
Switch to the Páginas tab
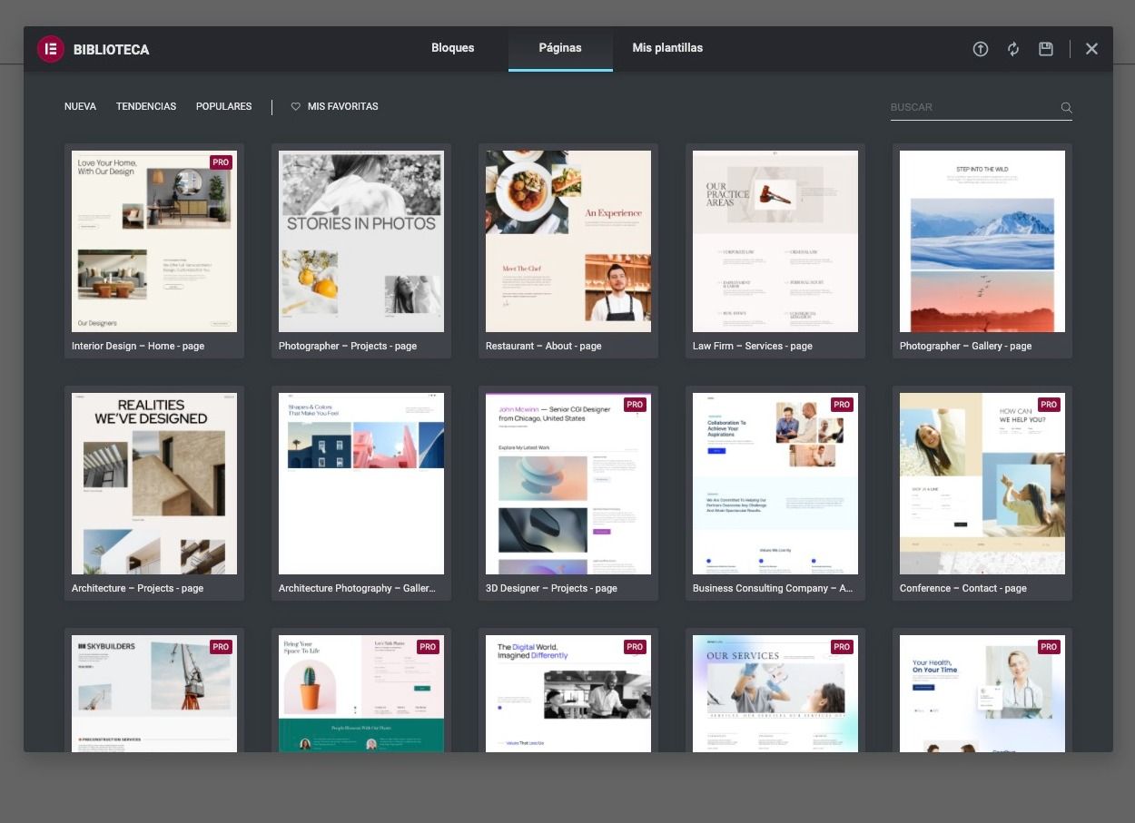[560, 48]
